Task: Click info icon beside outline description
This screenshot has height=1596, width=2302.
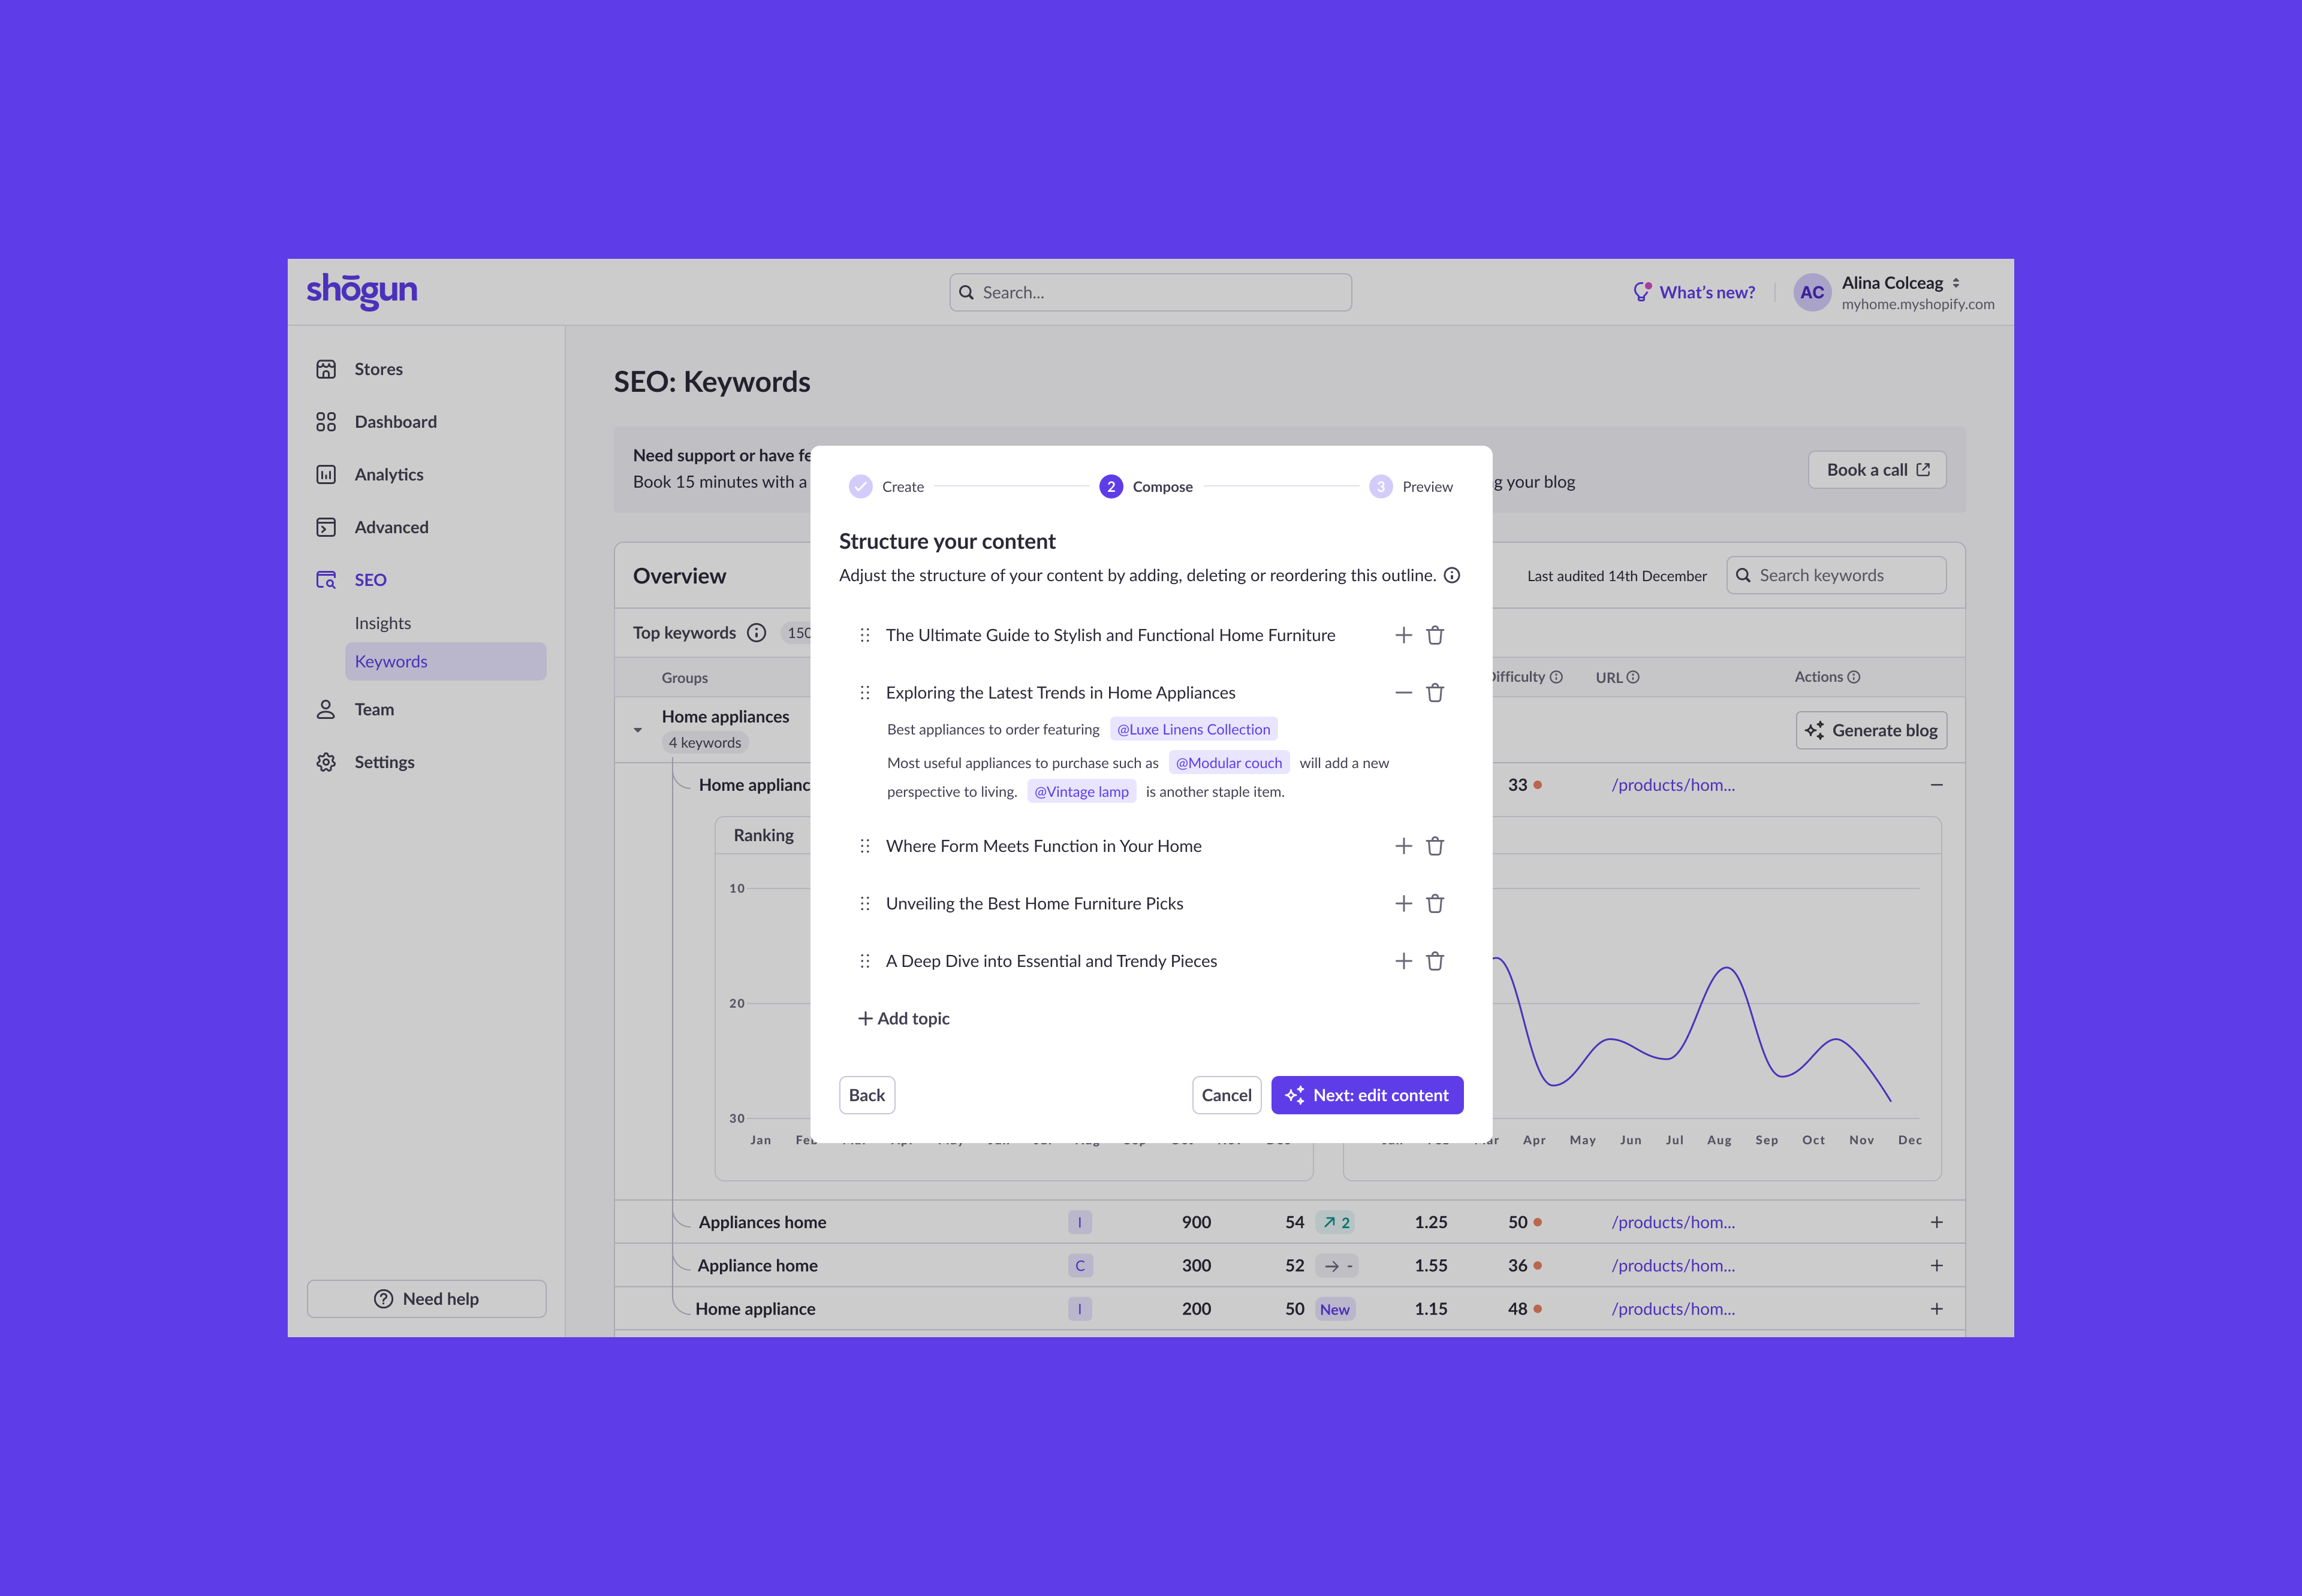Action: click(1451, 575)
